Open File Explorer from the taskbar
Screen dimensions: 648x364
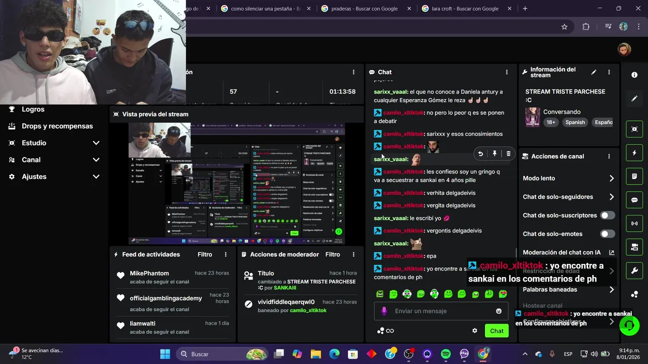pyautogui.click(x=316, y=354)
